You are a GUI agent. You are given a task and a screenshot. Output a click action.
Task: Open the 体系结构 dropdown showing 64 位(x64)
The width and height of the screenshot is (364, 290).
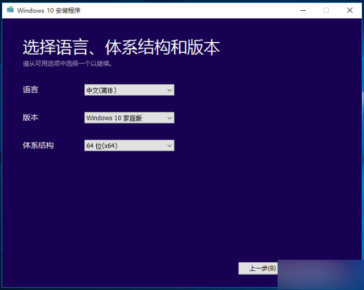[129, 146]
